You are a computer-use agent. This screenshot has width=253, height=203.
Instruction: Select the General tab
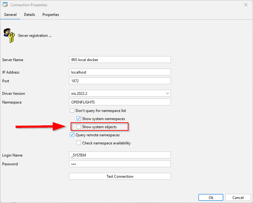10,15
